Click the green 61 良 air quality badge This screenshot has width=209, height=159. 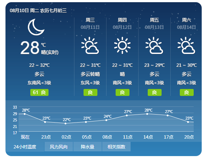point(39,92)
